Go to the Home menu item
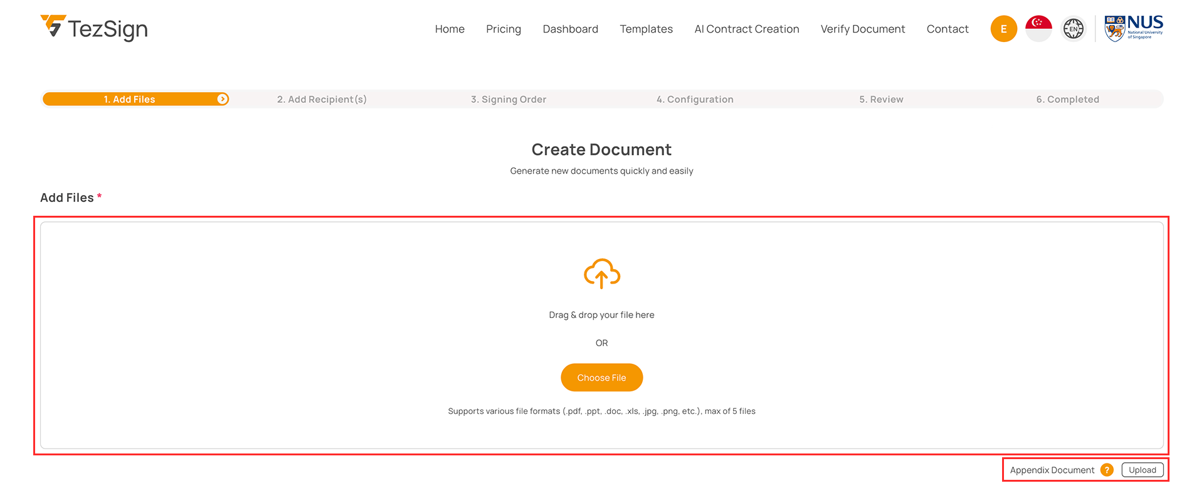Image resolution: width=1204 pixels, height=493 pixels. coord(450,29)
